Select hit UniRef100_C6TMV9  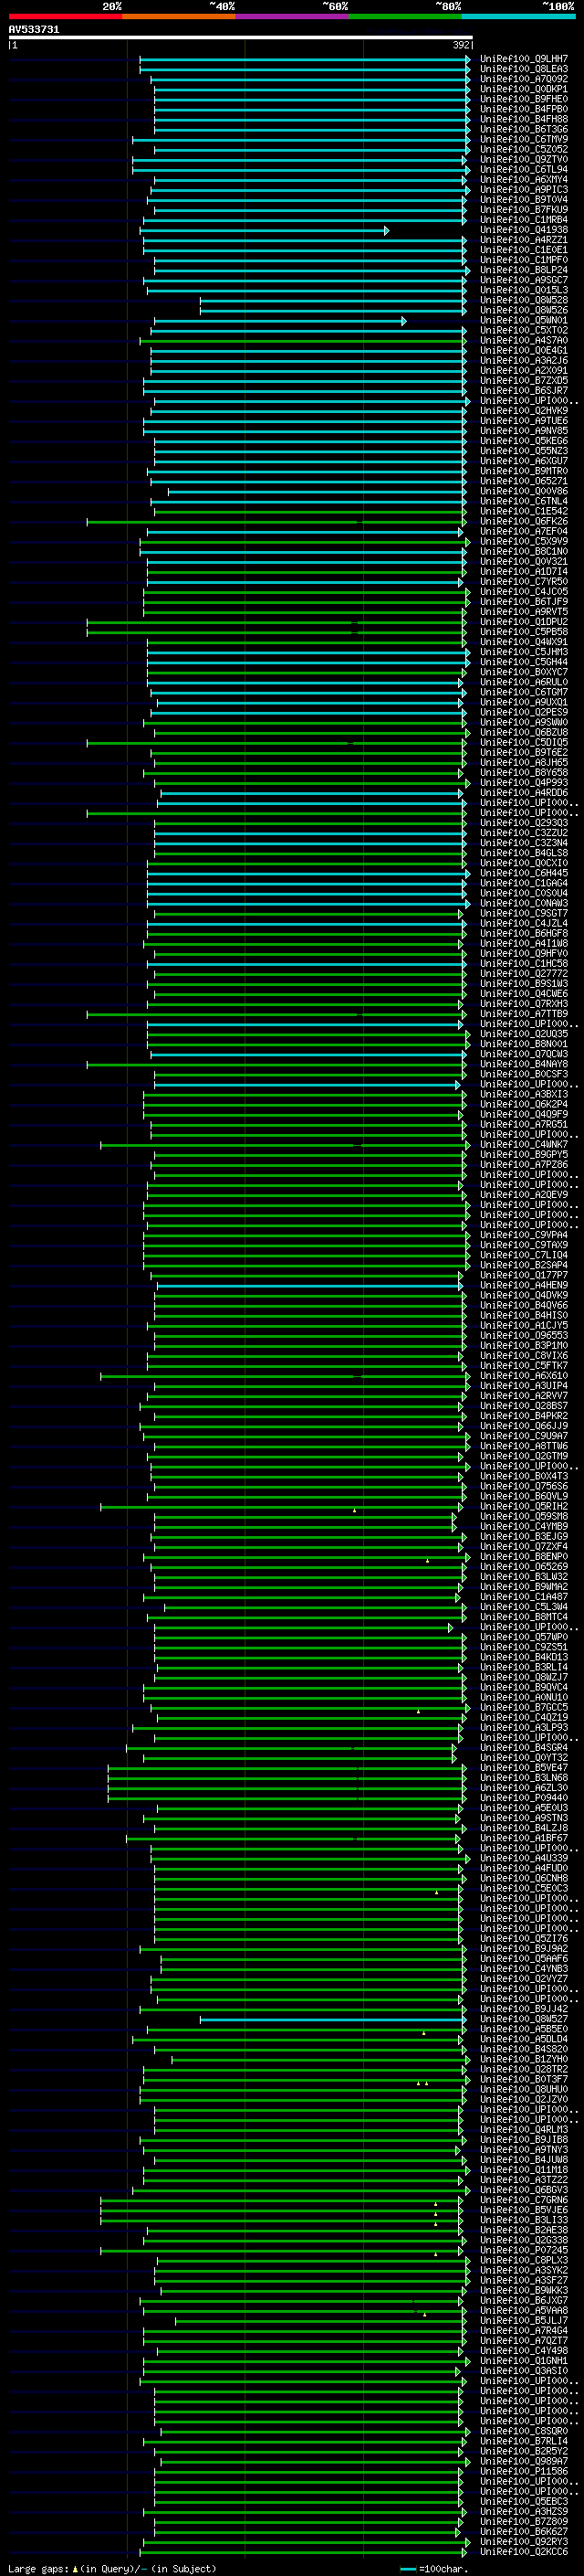(x=524, y=140)
